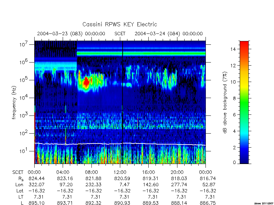This screenshot has width=274, height=205.
Task: Click the L value 890.93
Action: click(x=122, y=203)
